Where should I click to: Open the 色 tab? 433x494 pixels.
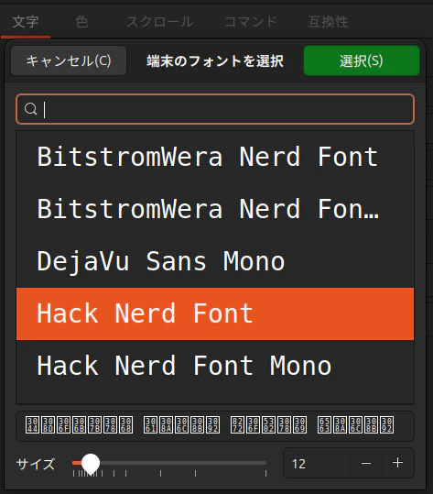click(81, 22)
